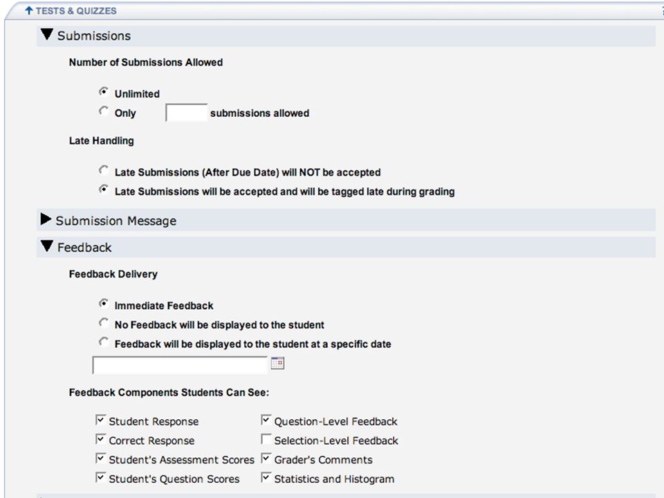The image size is (664, 498).
Task: Uncheck the Student Response checkbox
Action: tap(100, 420)
